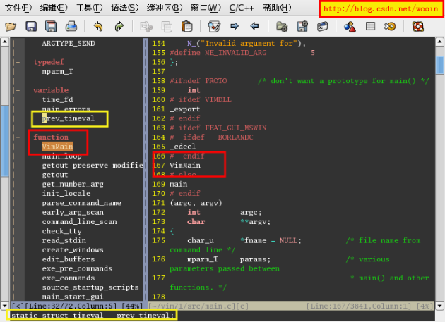
Task: Select init_locale function tag
Action: click(66, 194)
